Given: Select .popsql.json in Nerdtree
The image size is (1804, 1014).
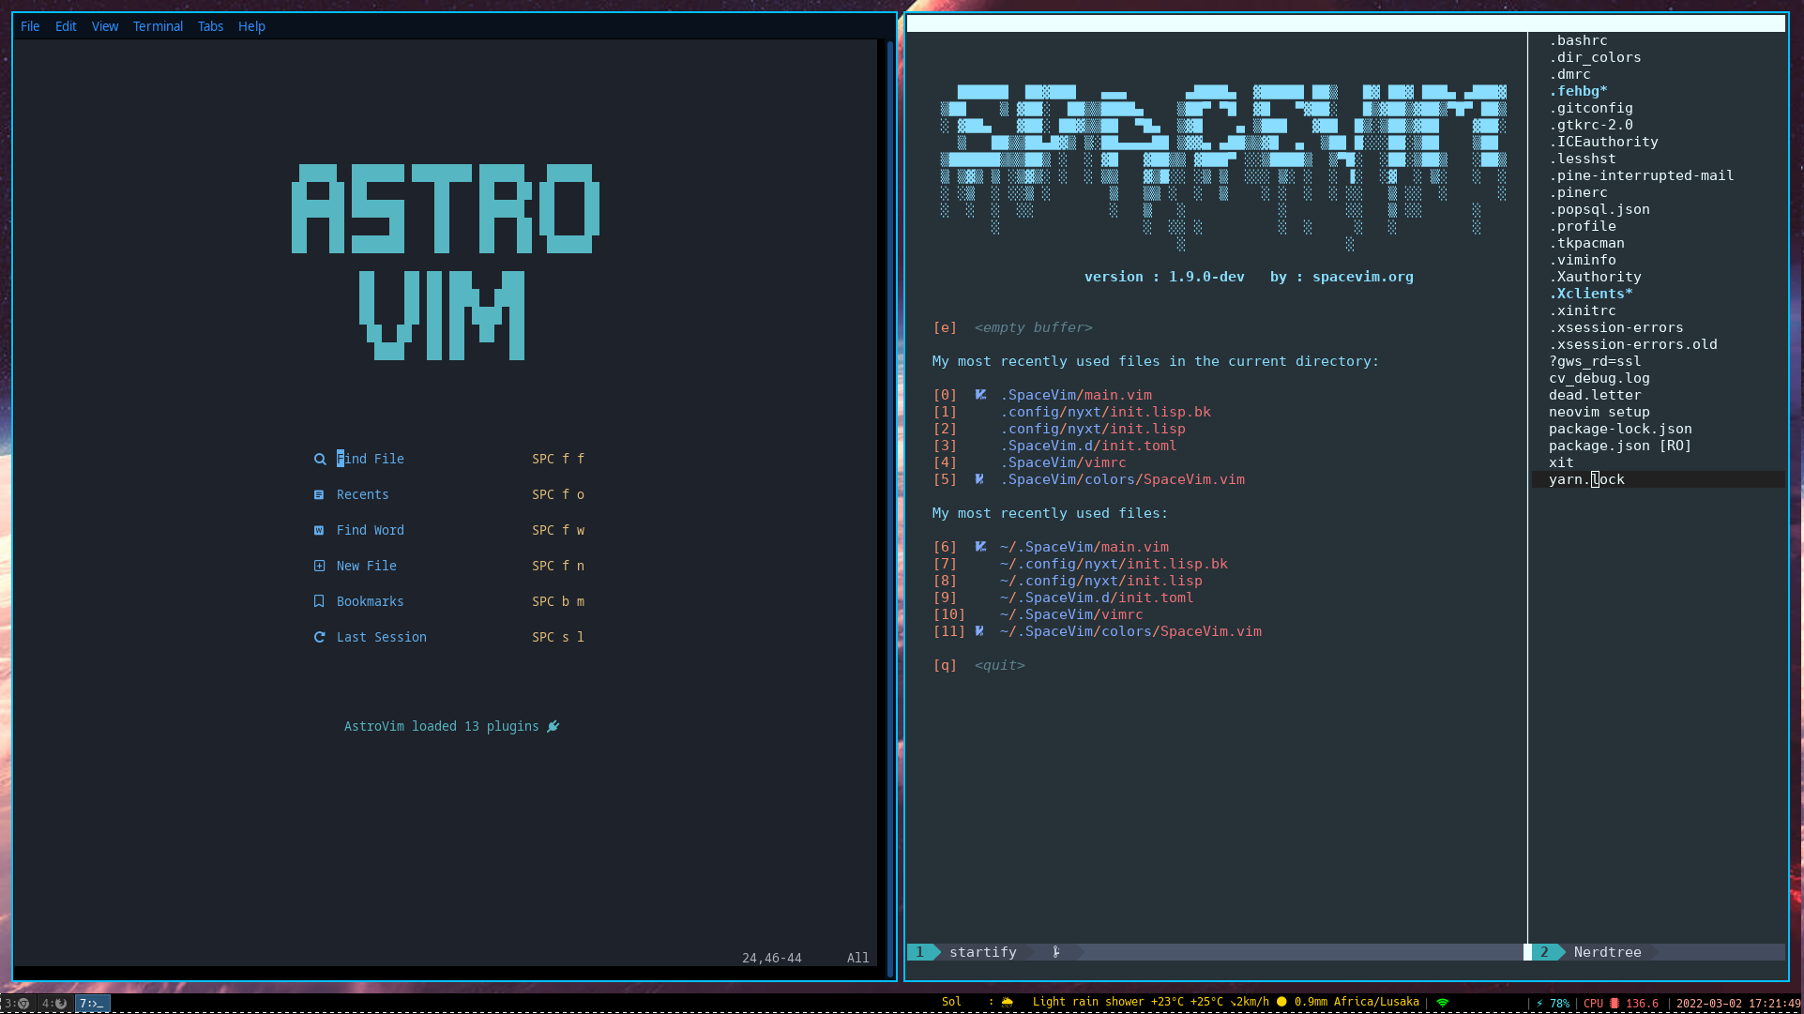Looking at the screenshot, I should (x=1599, y=209).
